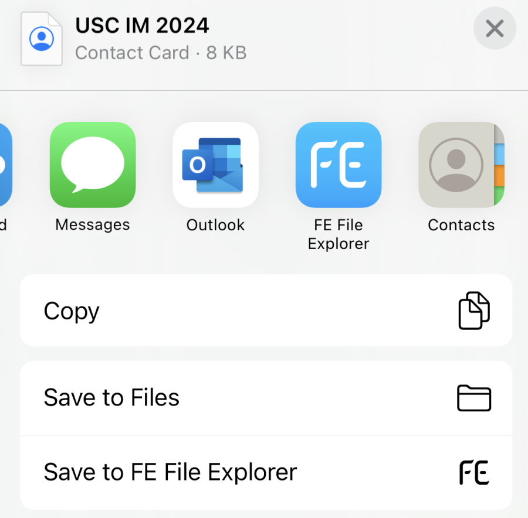Open the FE File Explorer app icon

[x=339, y=165]
